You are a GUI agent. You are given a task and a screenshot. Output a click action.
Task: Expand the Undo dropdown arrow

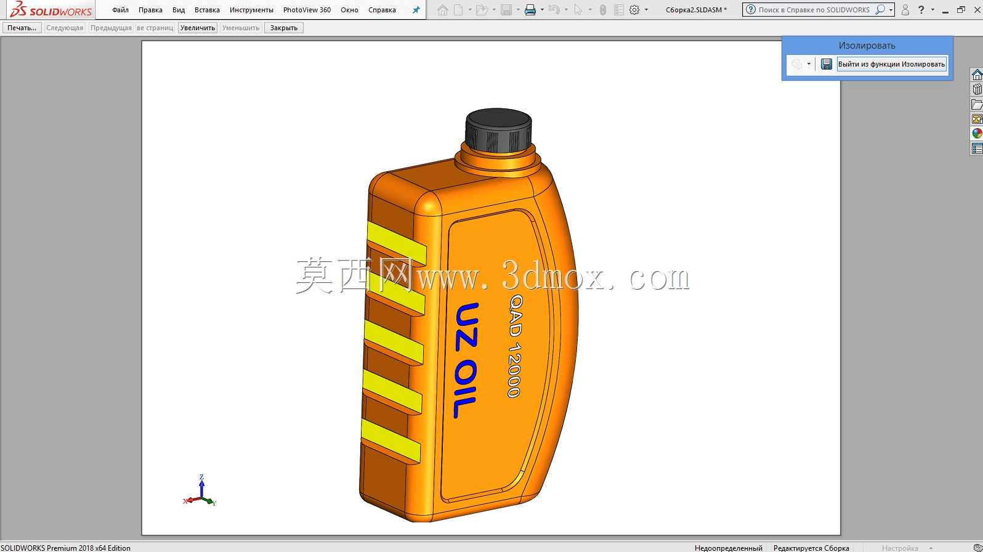[566, 10]
